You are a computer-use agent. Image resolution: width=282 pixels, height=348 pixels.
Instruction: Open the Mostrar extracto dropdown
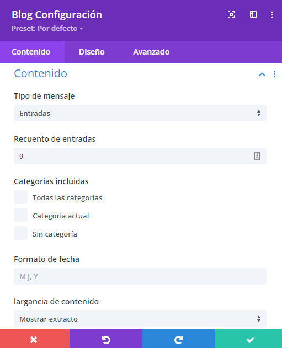[x=140, y=319]
